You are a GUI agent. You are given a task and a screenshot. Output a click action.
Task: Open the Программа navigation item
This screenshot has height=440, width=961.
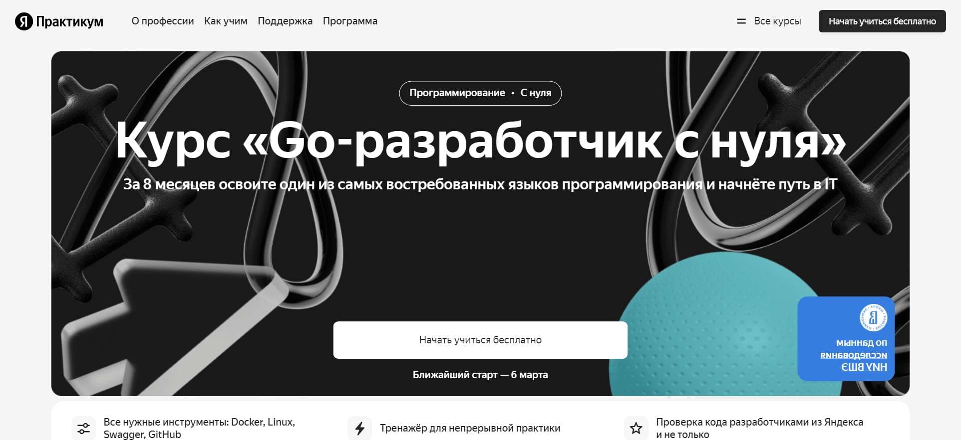pyautogui.click(x=350, y=21)
